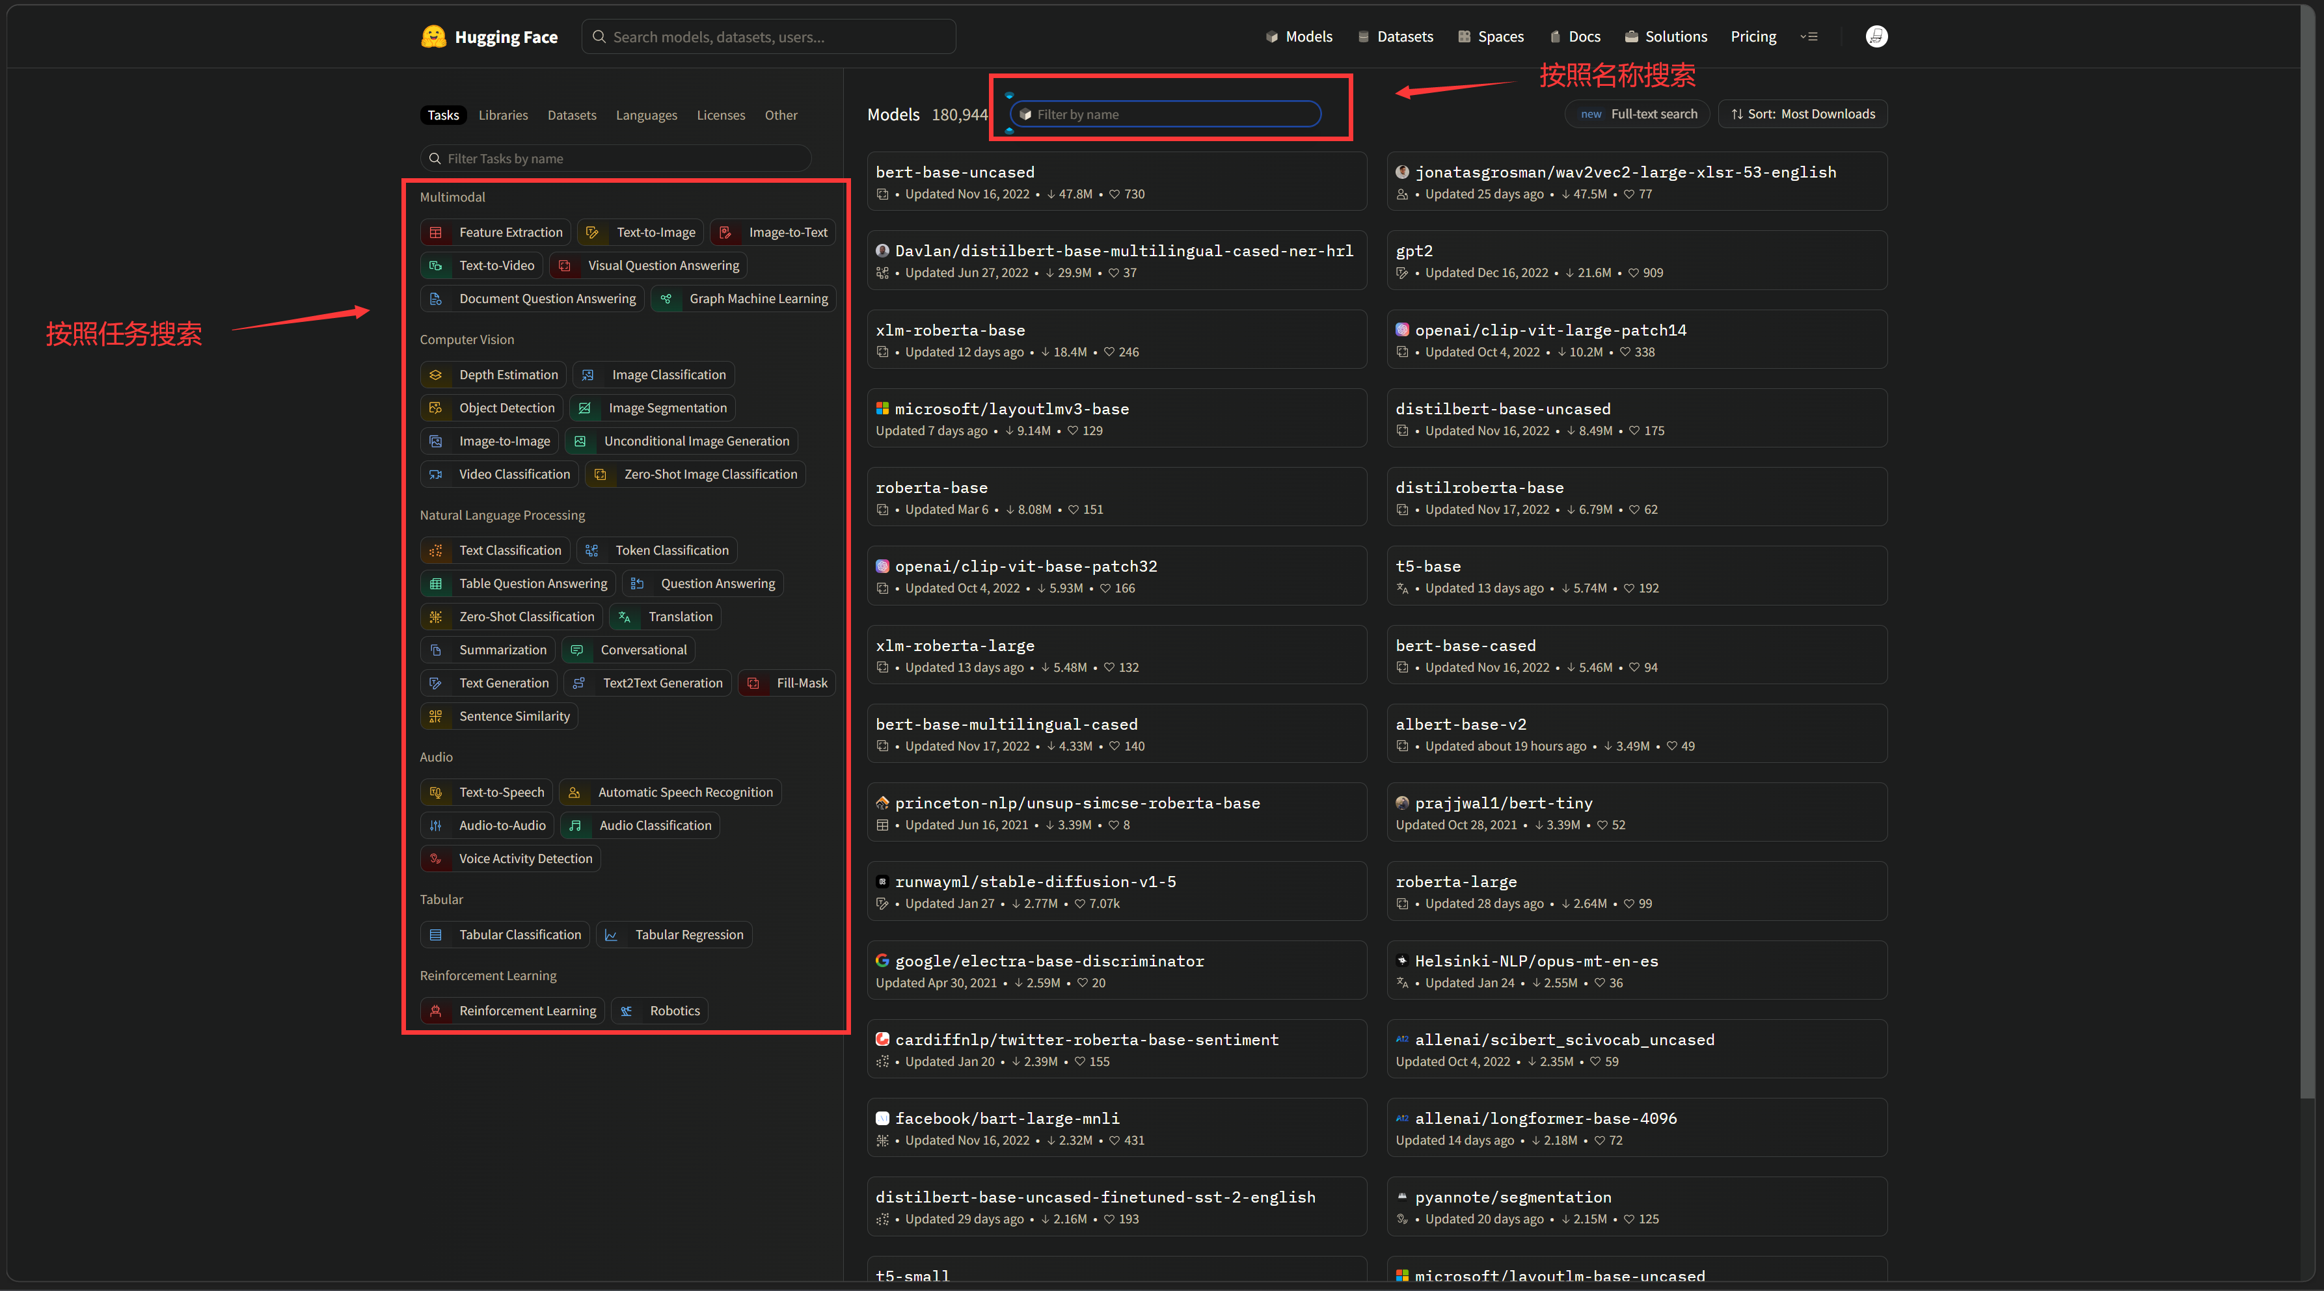Filter by Zero-Shot Classification task

[511, 618]
